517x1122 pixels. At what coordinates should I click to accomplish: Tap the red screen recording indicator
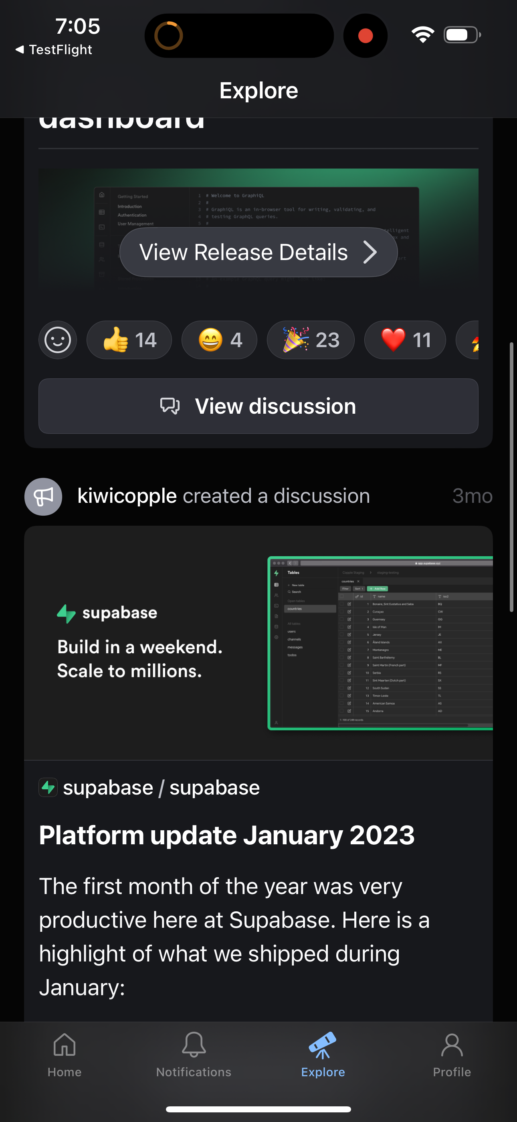[x=365, y=35]
